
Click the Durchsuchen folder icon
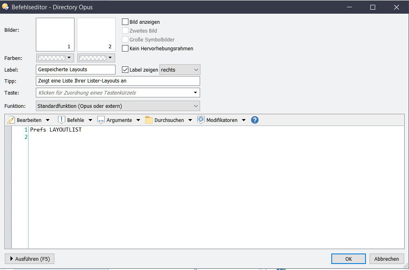click(149, 120)
